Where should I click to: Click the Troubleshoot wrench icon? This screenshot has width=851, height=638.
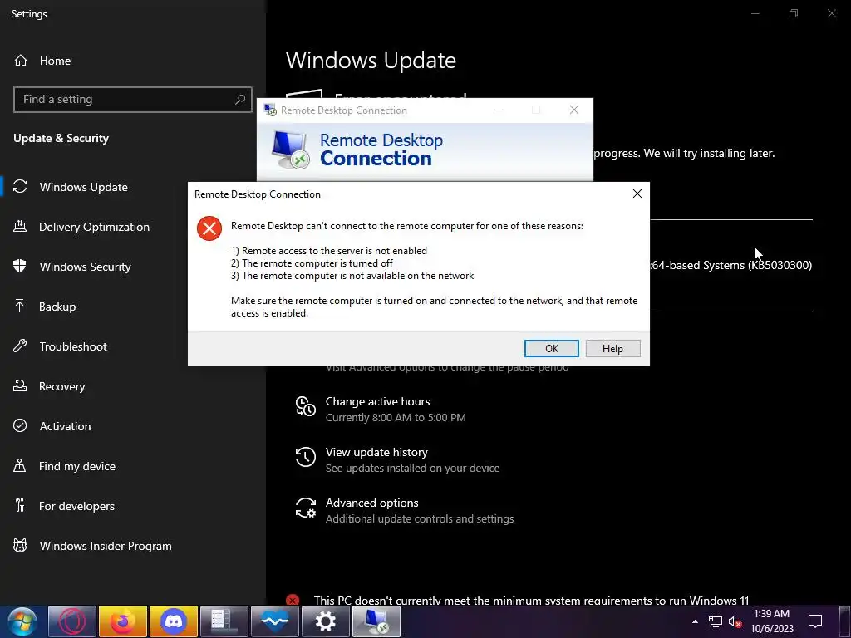[20, 346]
